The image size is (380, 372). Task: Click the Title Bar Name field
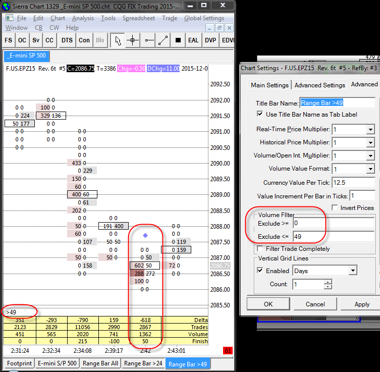(x=337, y=103)
